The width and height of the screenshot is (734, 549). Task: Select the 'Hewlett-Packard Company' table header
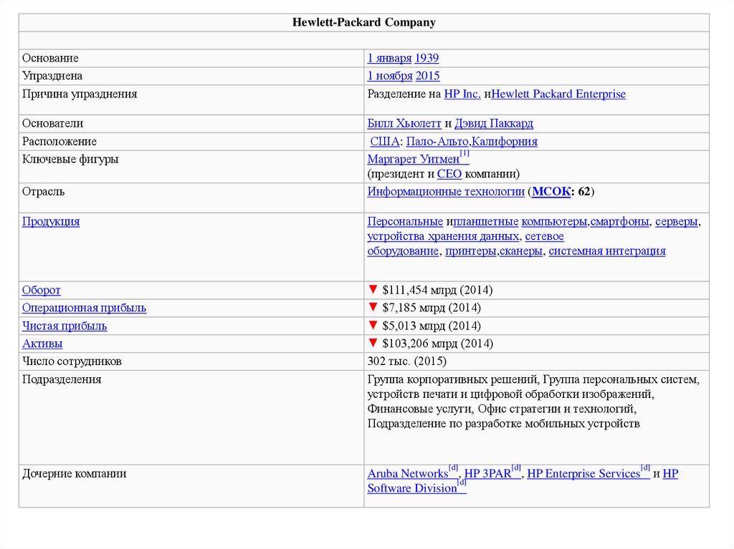[x=363, y=22]
